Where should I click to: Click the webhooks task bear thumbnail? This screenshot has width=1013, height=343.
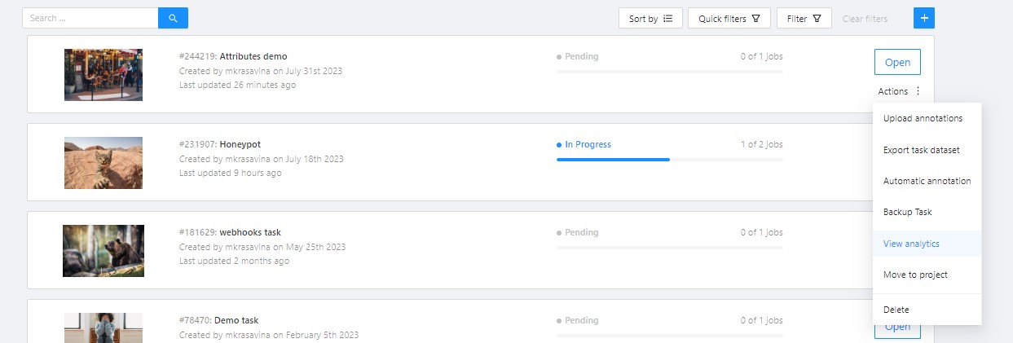pos(104,251)
